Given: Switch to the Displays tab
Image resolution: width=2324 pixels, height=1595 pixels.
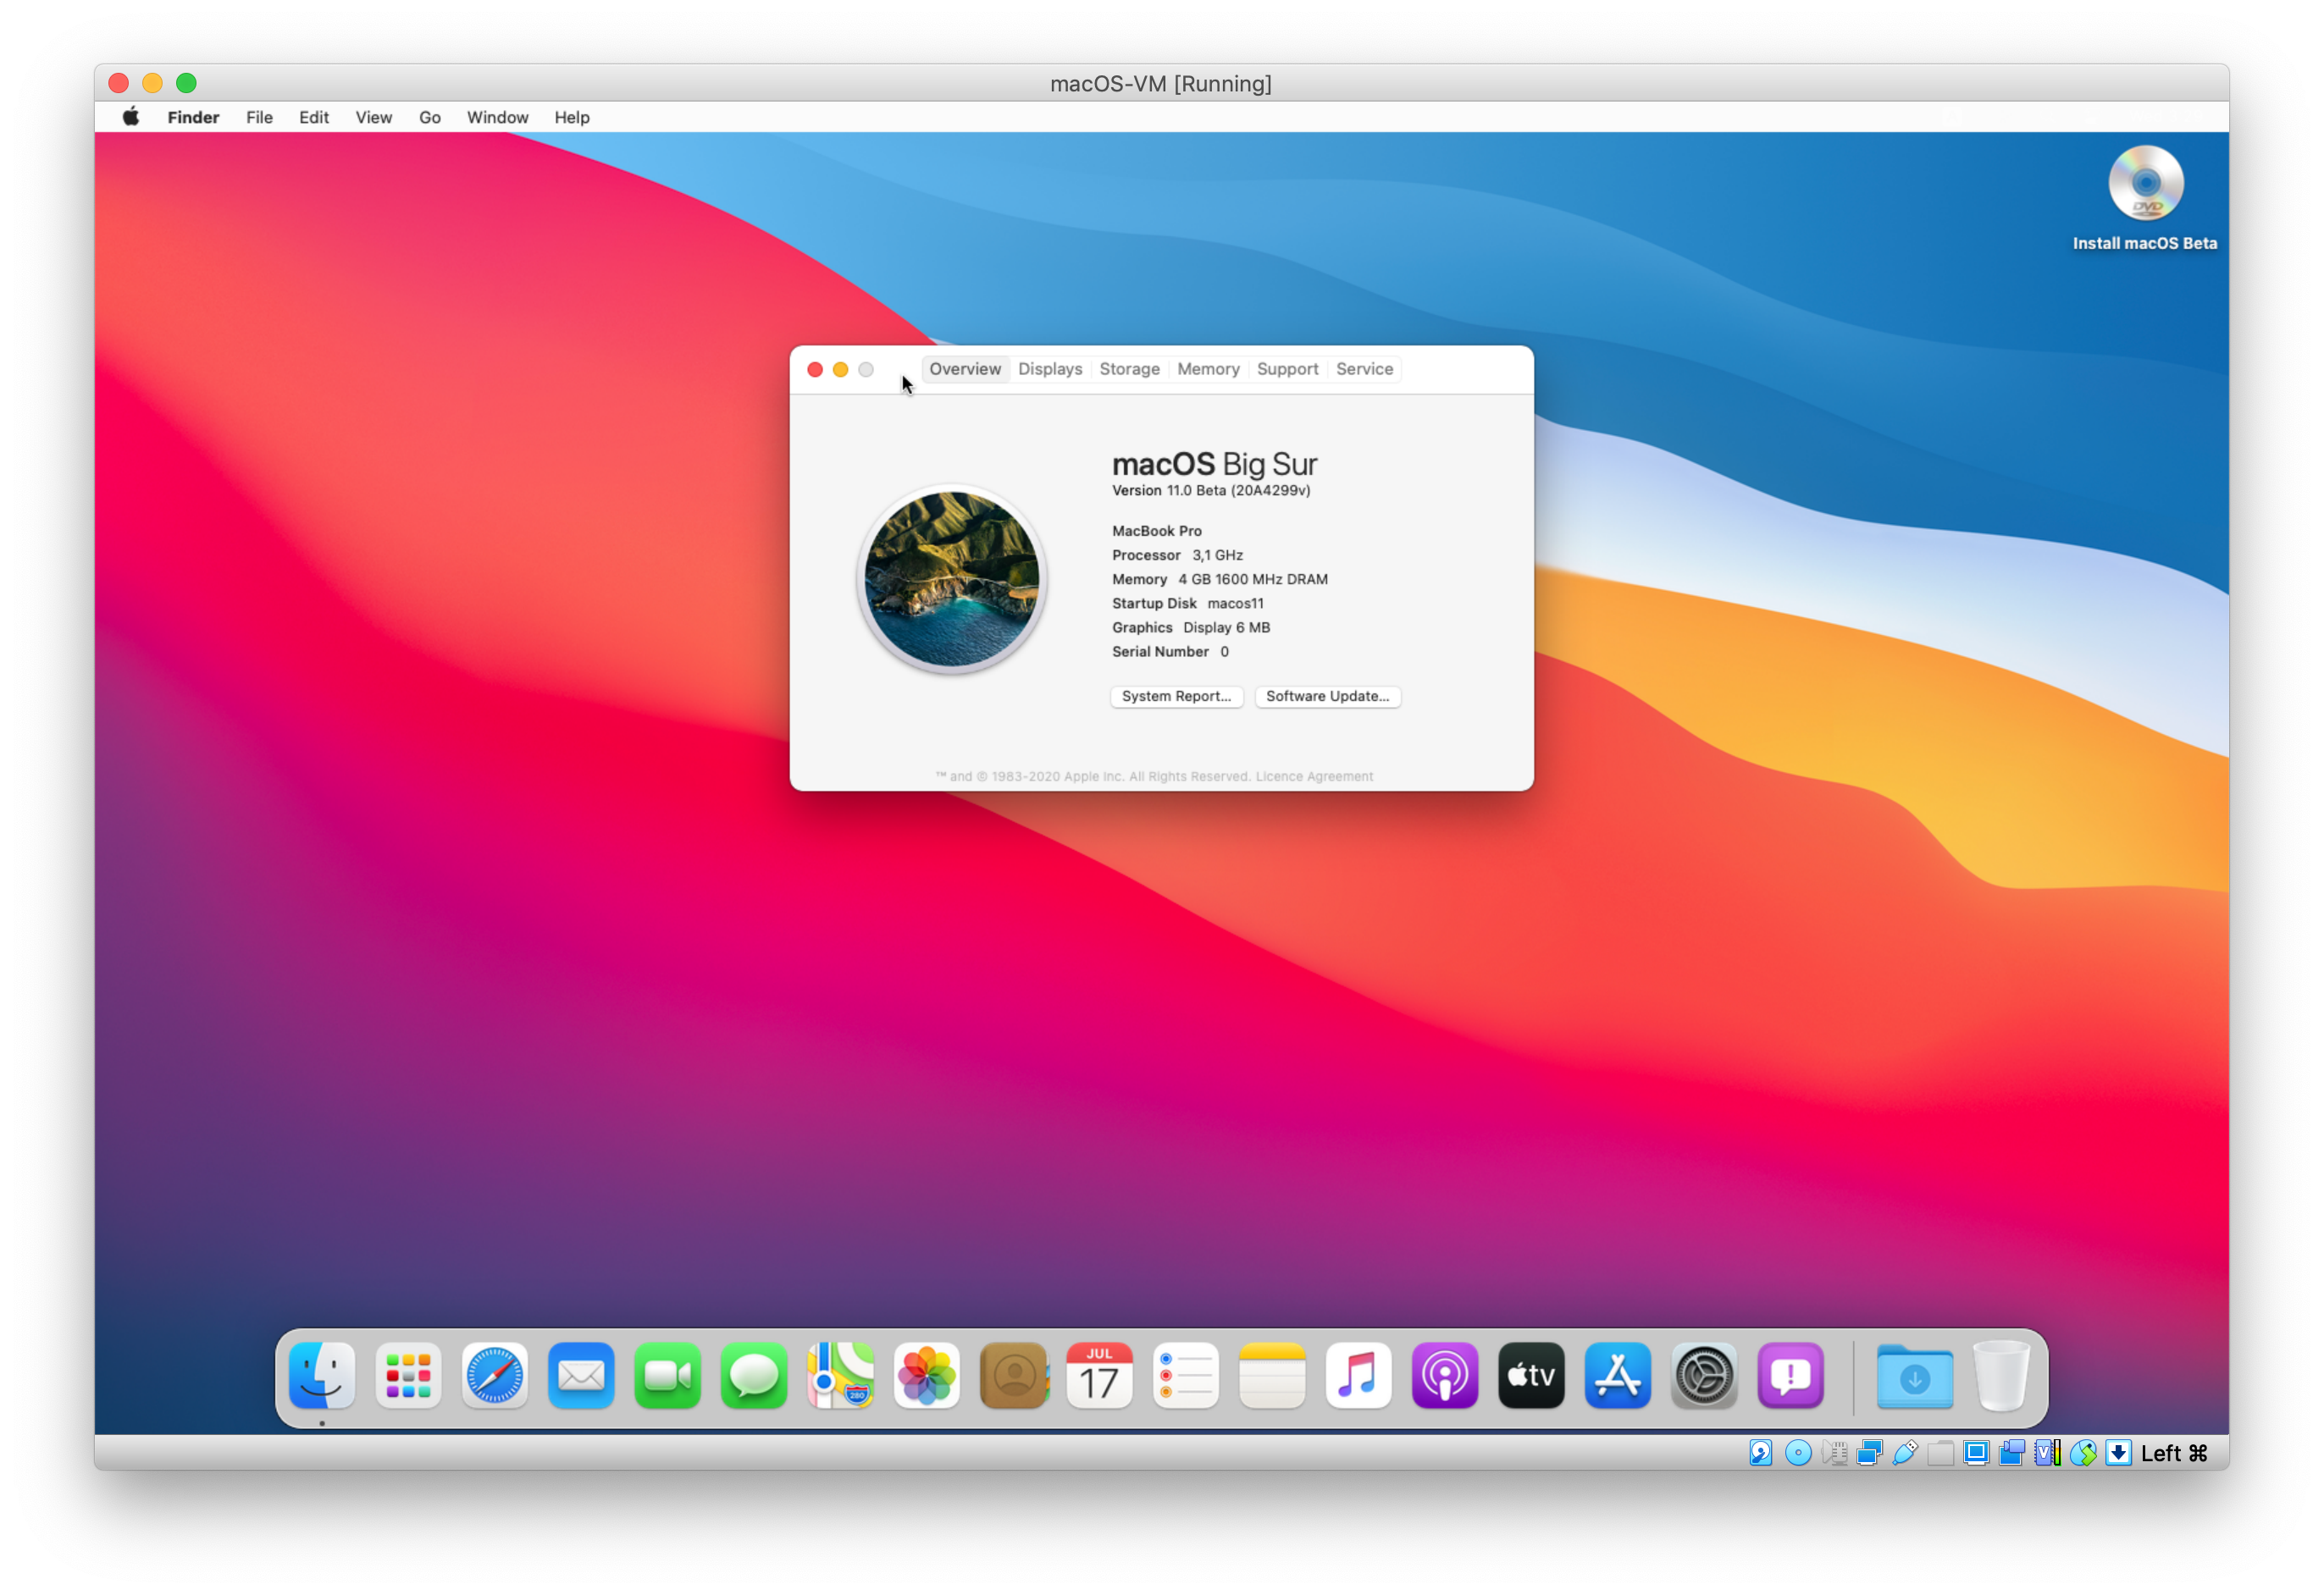Looking at the screenshot, I should (x=1049, y=369).
